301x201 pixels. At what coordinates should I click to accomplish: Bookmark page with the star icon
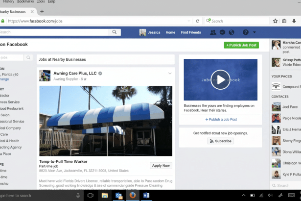tap(275, 21)
